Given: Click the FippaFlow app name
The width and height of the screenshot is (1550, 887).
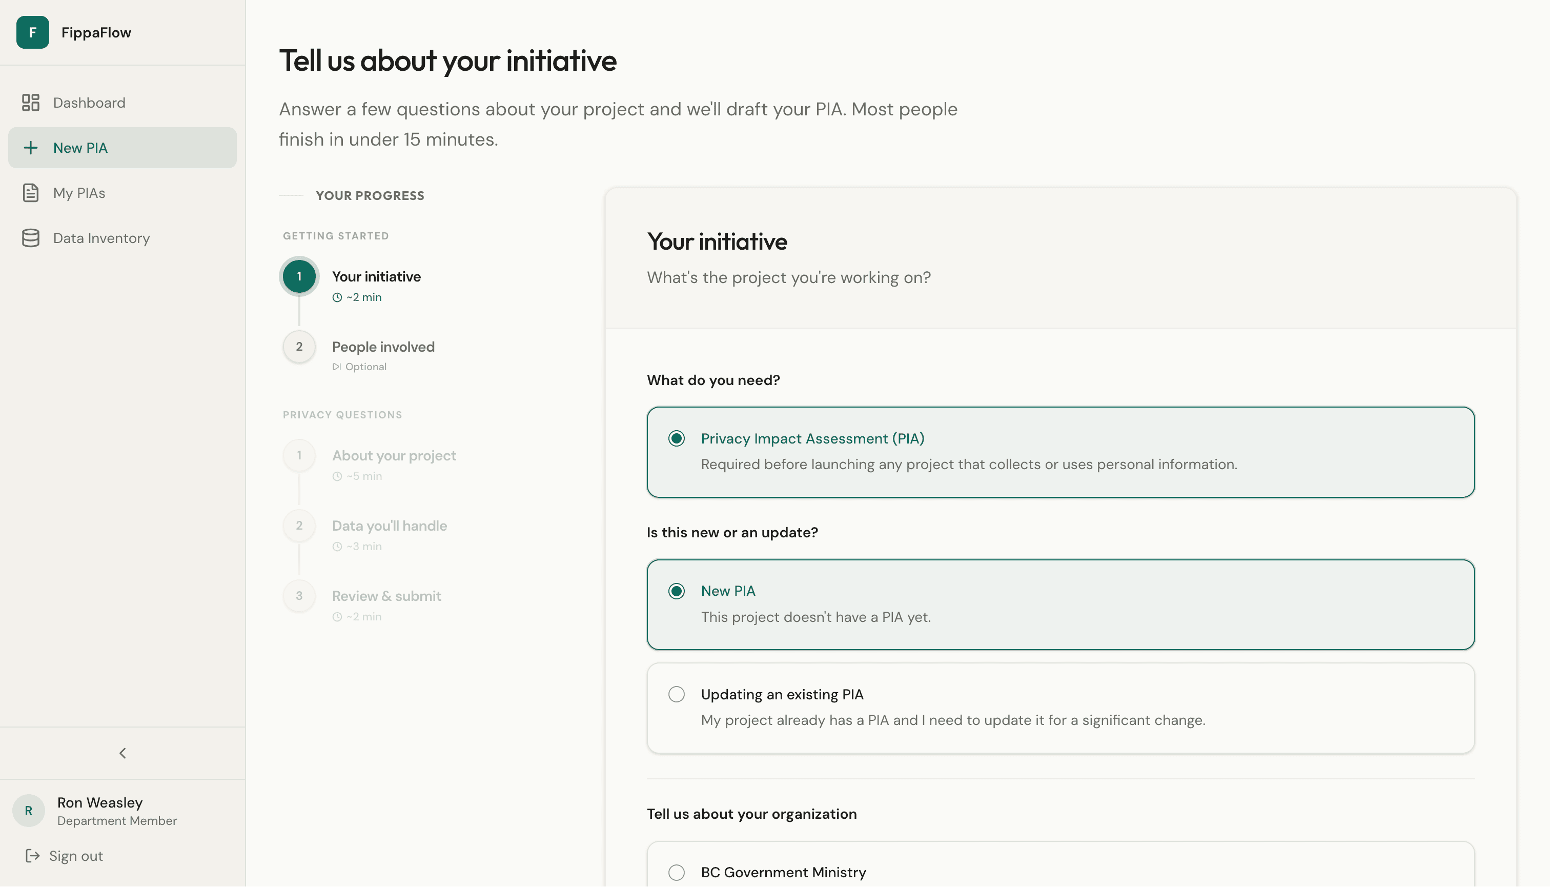Looking at the screenshot, I should tap(96, 32).
